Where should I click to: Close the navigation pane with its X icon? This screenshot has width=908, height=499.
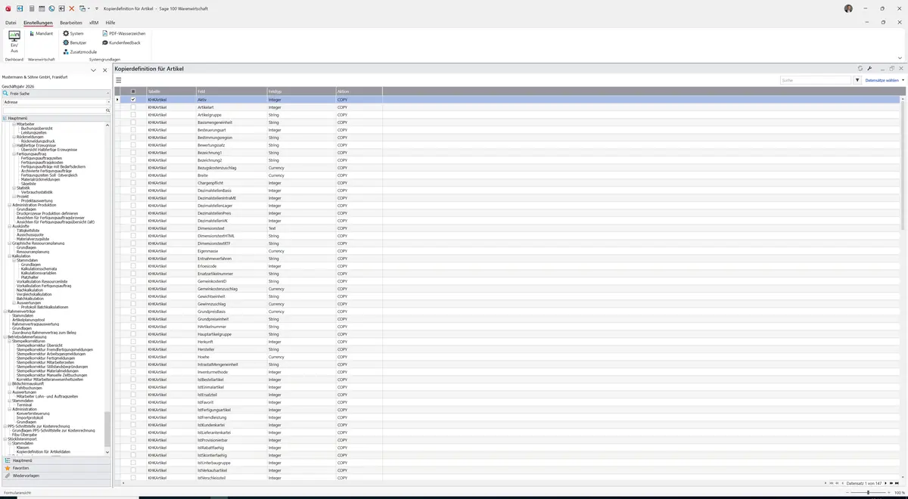[105, 70]
